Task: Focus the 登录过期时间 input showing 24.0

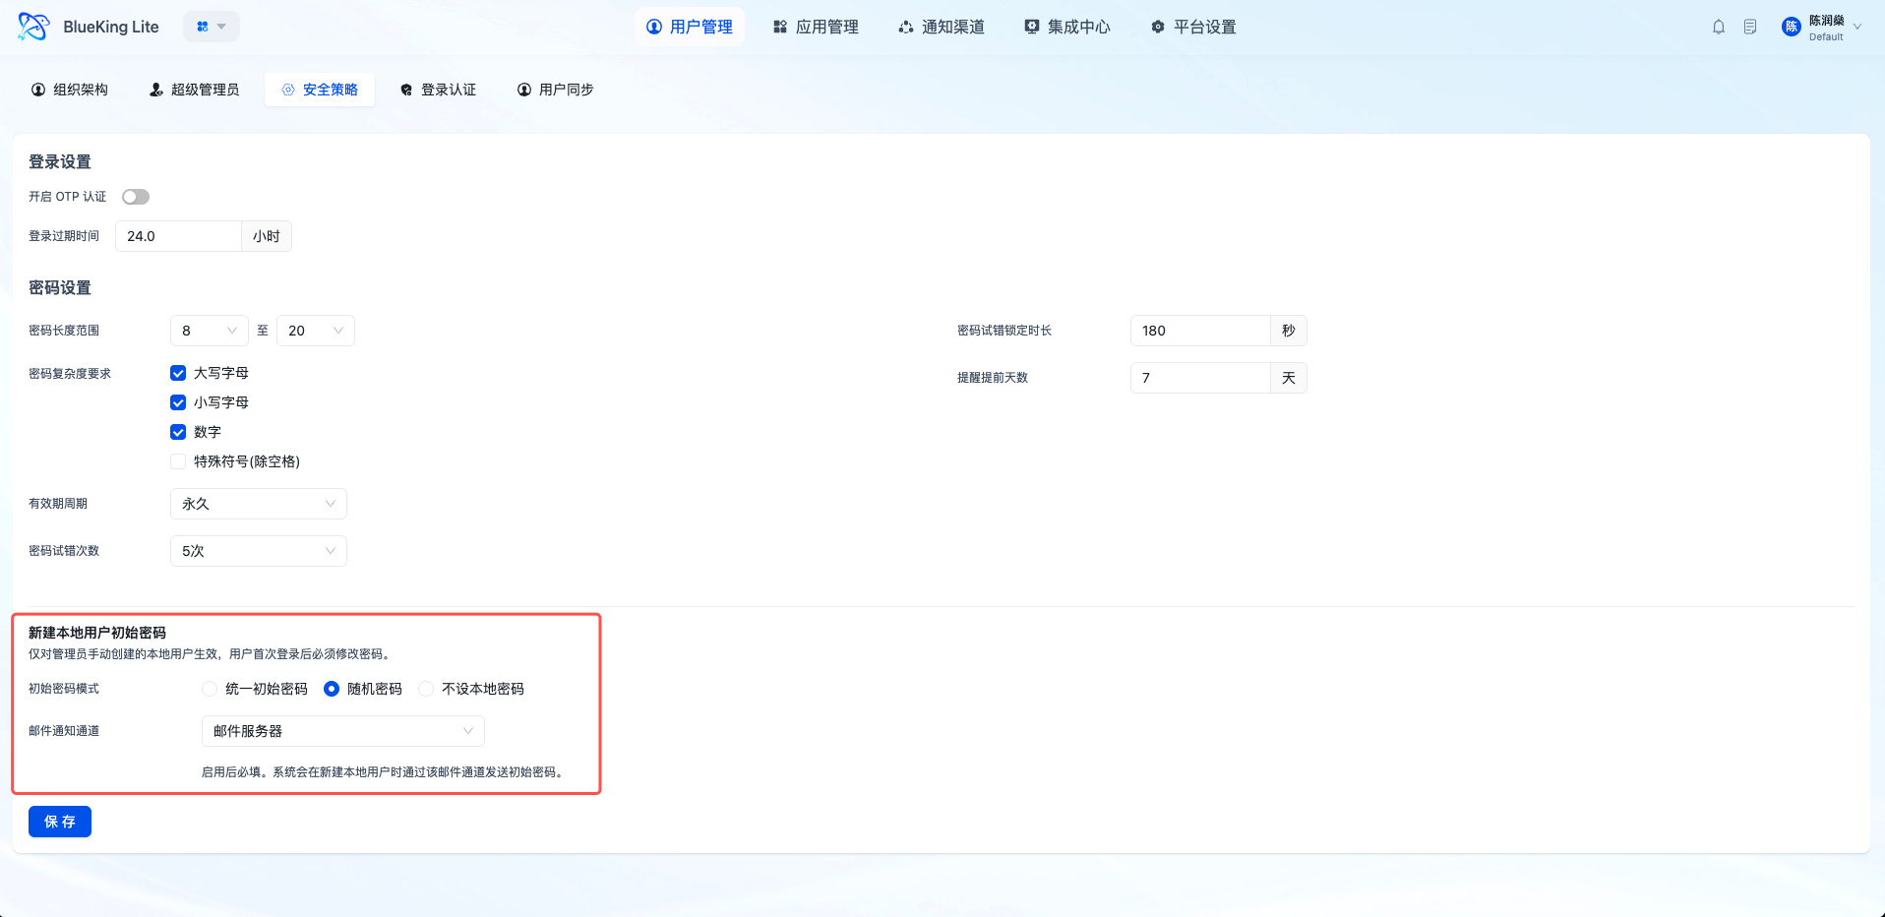Action: click(x=178, y=236)
